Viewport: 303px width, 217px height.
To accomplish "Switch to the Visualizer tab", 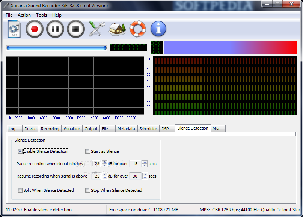I will [72, 129].
